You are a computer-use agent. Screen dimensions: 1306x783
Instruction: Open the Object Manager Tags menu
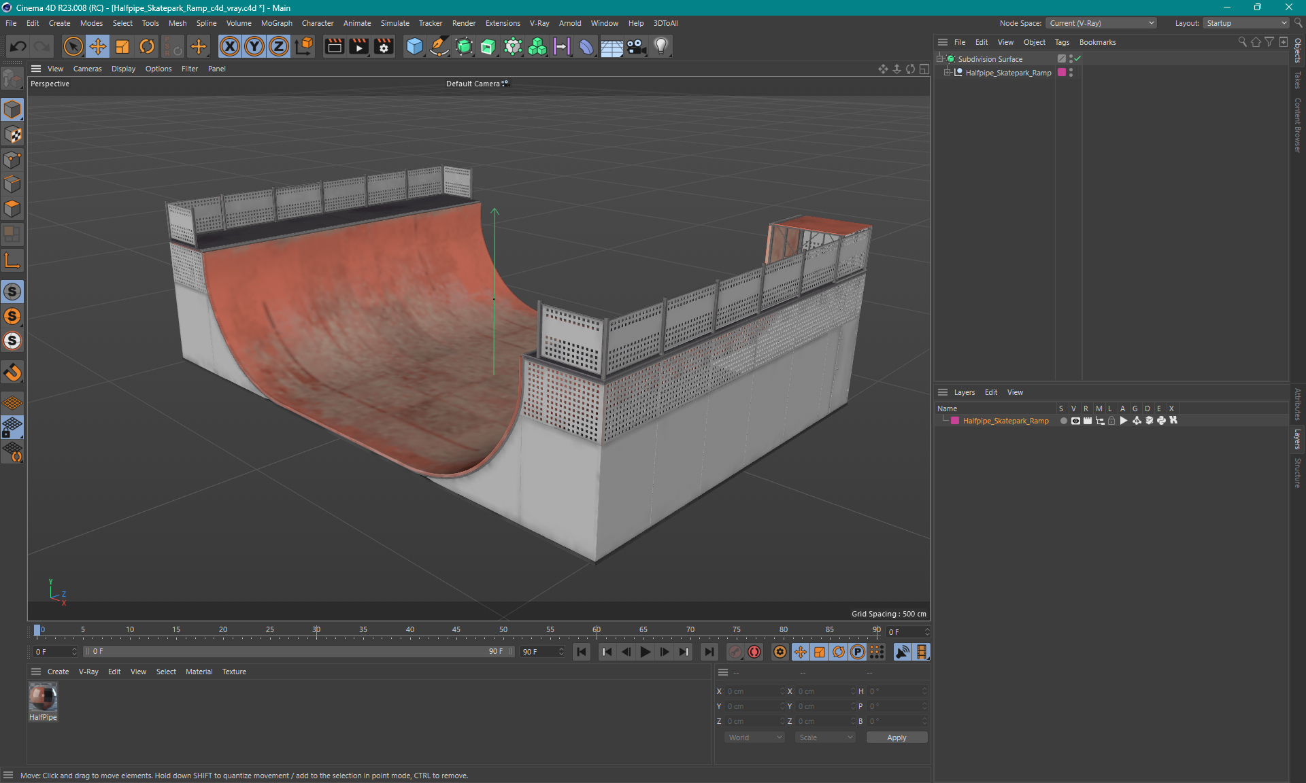pyautogui.click(x=1062, y=42)
